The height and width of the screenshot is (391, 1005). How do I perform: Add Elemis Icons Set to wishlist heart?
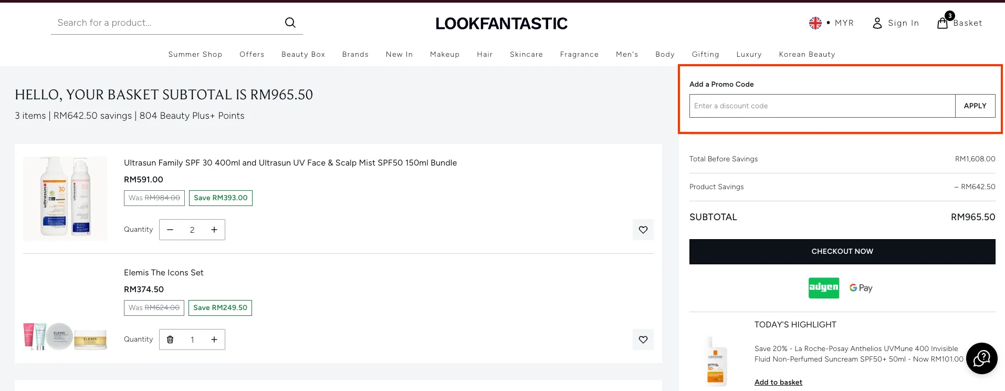tap(643, 339)
